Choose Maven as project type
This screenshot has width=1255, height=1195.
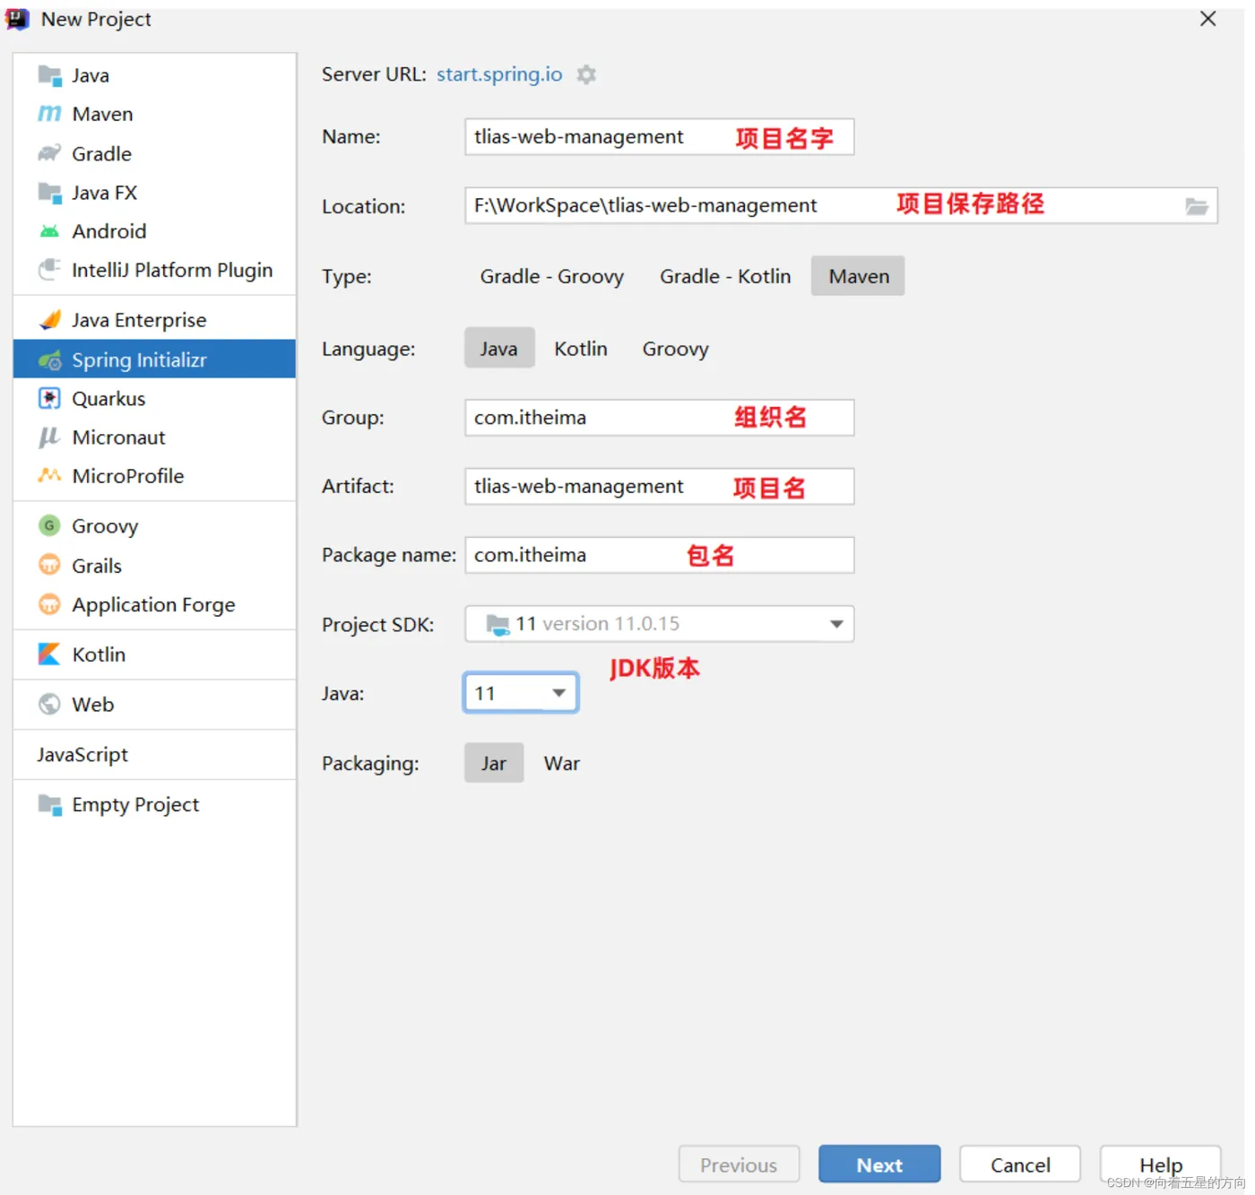(859, 276)
